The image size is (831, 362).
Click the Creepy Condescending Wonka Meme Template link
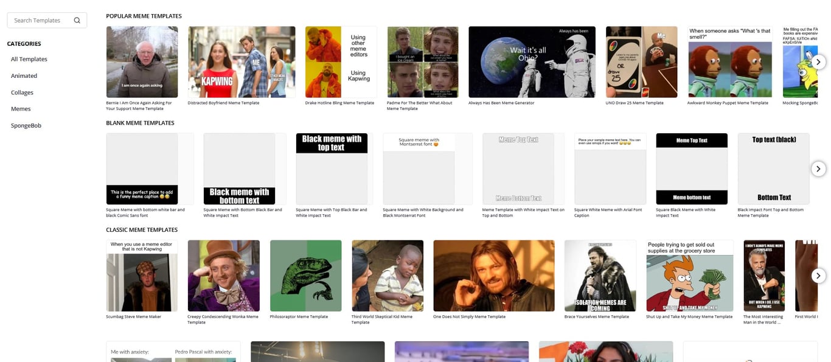click(x=223, y=319)
